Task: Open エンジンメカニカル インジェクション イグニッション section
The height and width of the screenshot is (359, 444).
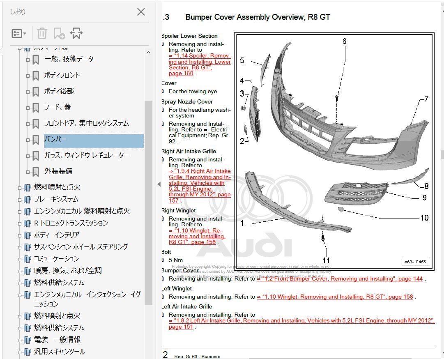Action: click(87, 299)
